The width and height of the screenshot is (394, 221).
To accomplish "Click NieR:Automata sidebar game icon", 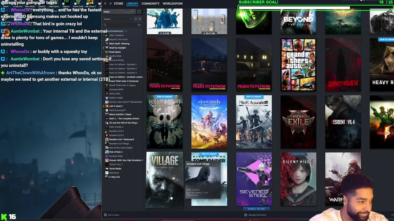I will pos(107,110).
